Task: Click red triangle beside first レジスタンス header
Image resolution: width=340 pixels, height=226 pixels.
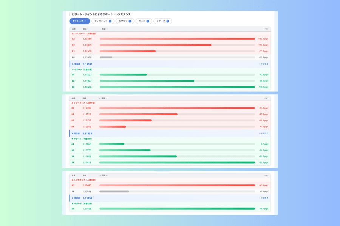Action: pyautogui.click(x=73, y=34)
